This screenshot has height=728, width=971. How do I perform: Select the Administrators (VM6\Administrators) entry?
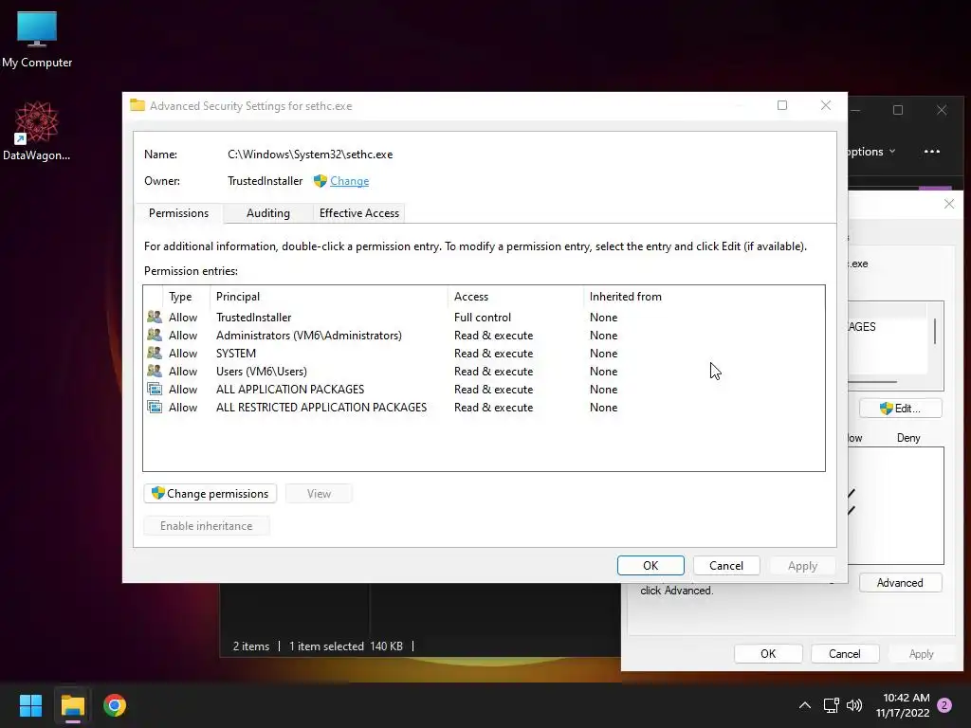click(x=484, y=335)
